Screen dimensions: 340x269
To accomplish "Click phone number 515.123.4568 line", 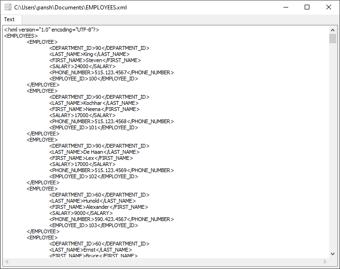I will (x=111, y=121).
